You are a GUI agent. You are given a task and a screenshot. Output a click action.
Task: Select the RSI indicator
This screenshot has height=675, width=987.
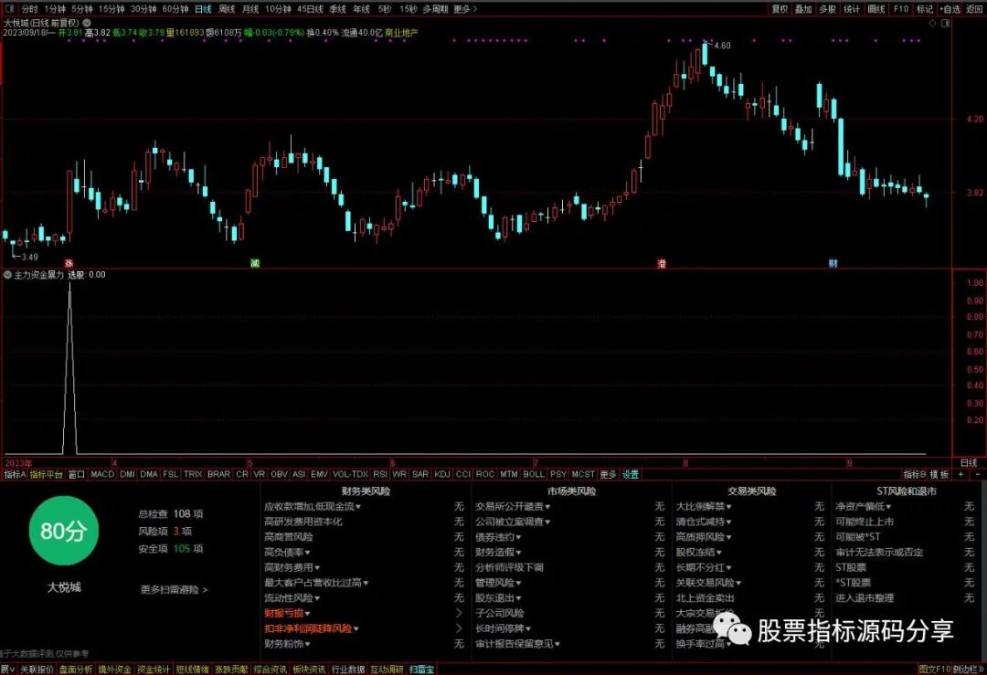tap(380, 474)
